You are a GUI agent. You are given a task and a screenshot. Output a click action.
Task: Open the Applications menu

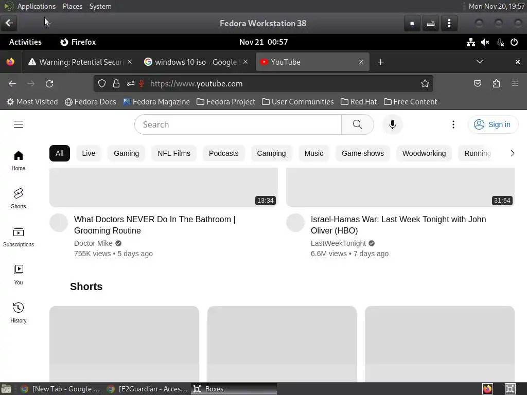(37, 6)
